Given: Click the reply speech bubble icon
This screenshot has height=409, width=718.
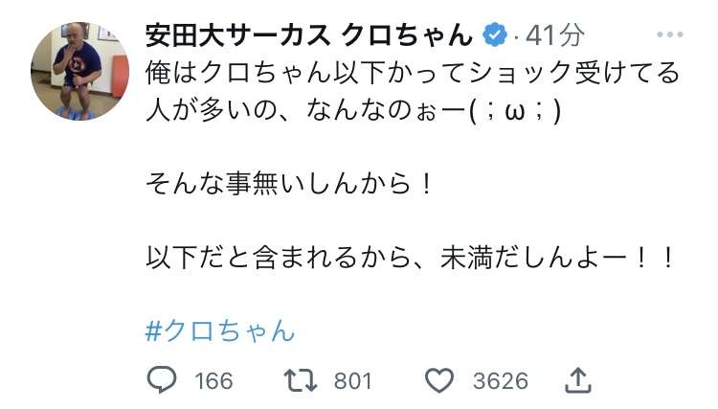Looking at the screenshot, I should [162, 380].
